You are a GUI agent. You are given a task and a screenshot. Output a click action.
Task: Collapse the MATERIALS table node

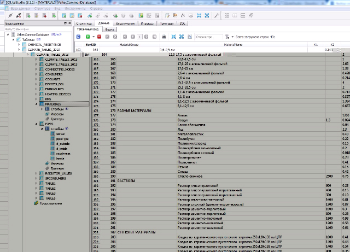pyautogui.click(x=36, y=104)
